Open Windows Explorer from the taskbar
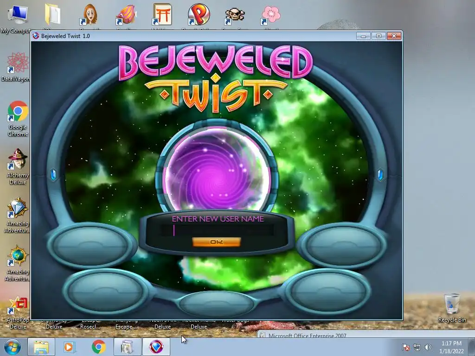The width and height of the screenshot is (475, 356). coord(41,347)
